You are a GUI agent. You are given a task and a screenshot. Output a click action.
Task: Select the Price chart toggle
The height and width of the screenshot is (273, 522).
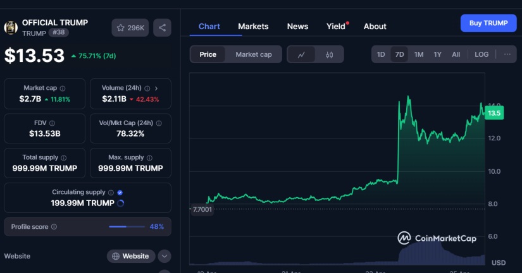point(208,54)
